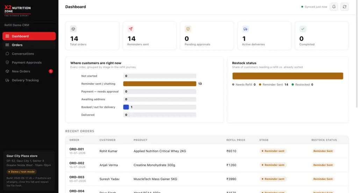This screenshot has width=358, height=193.
Task: Open the Total orders card
Action: coord(92,36)
